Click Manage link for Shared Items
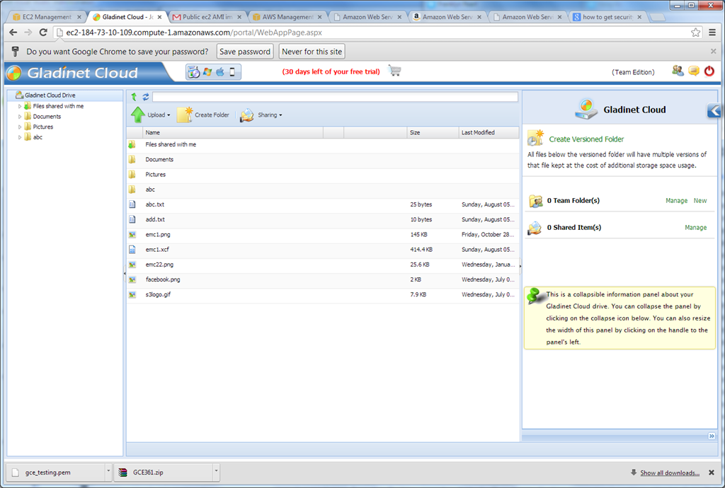The image size is (725, 488). coord(695,228)
